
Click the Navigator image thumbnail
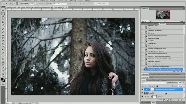click(x=163, y=15)
